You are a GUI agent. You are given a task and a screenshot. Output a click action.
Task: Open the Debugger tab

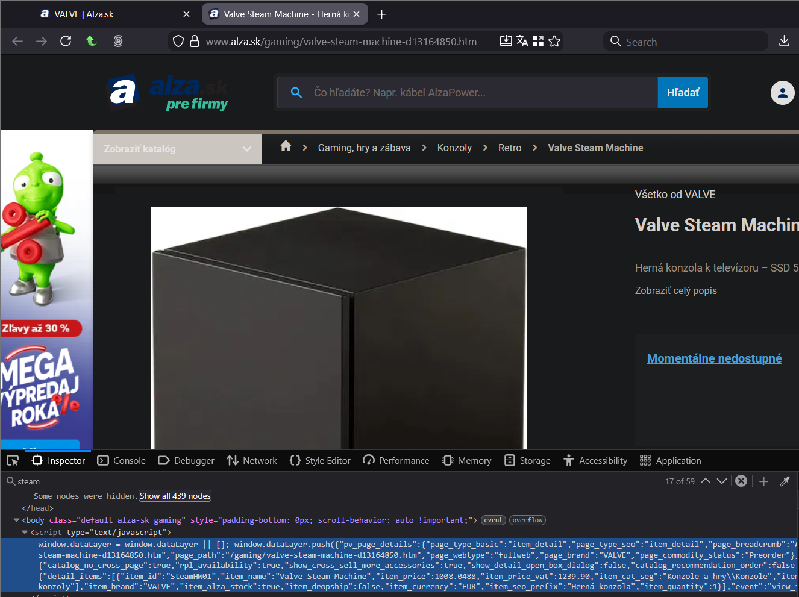186,461
